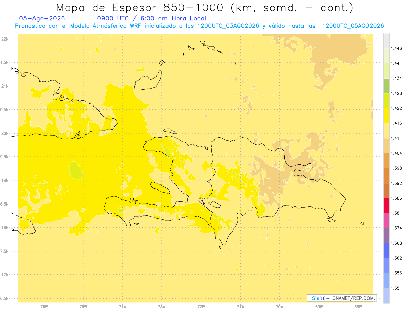Click the '69W' longitude label

point(319,307)
